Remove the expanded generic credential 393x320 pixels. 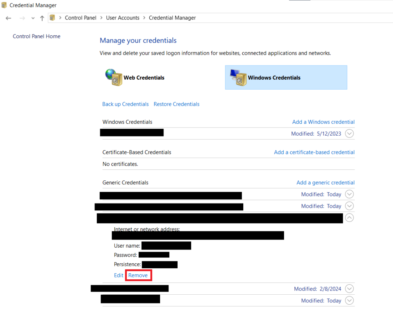pyautogui.click(x=138, y=275)
